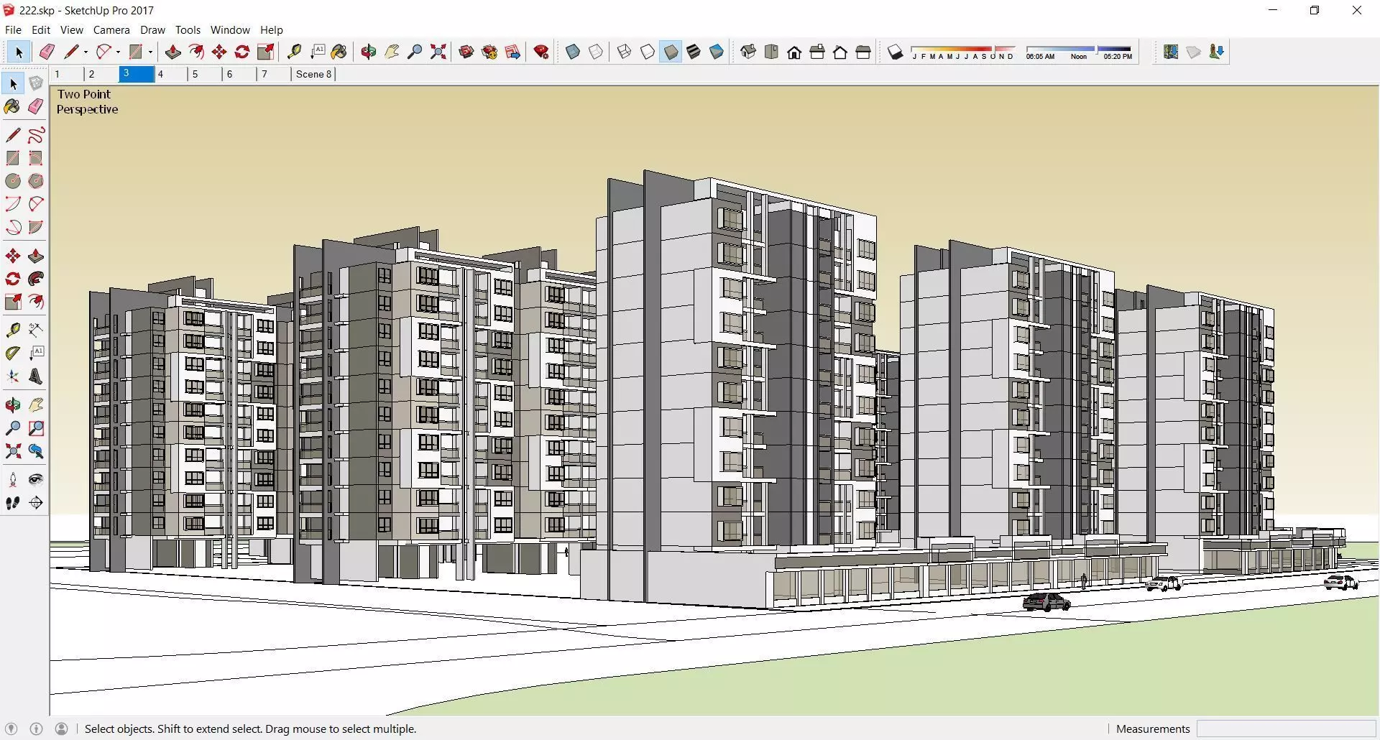Click the Add Location map icon

click(x=1171, y=52)
